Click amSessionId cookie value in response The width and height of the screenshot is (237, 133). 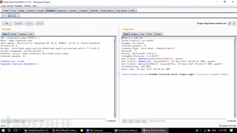click(163, 59)
